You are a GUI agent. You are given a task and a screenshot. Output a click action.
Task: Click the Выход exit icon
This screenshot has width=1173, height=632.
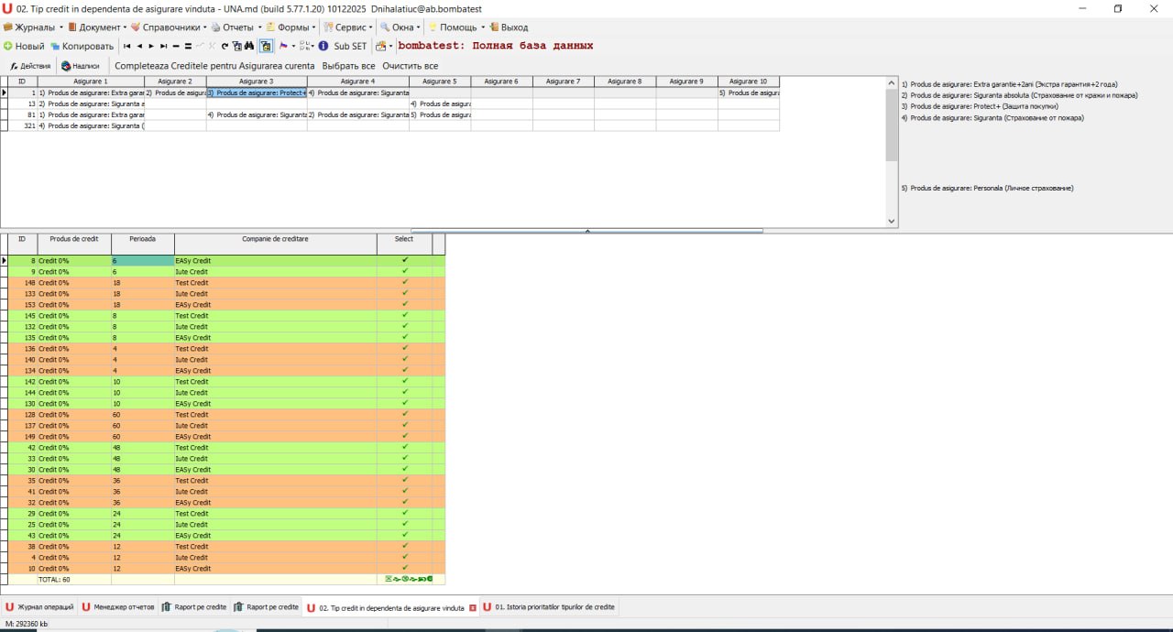pyautogui.click(x=494, y=27)
